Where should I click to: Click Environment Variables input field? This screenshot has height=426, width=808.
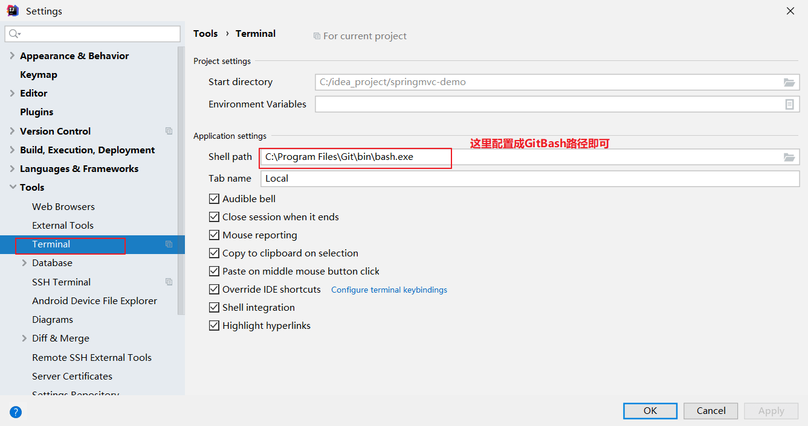557,104
